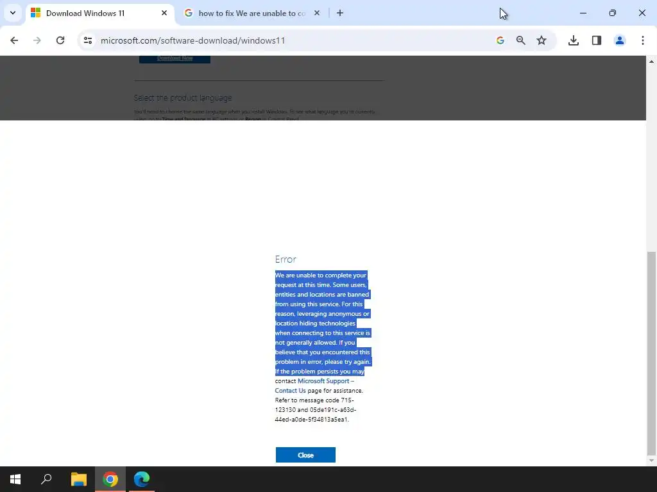Switch to 'how to fix We are unable' tab

click(x=252, y=13)
